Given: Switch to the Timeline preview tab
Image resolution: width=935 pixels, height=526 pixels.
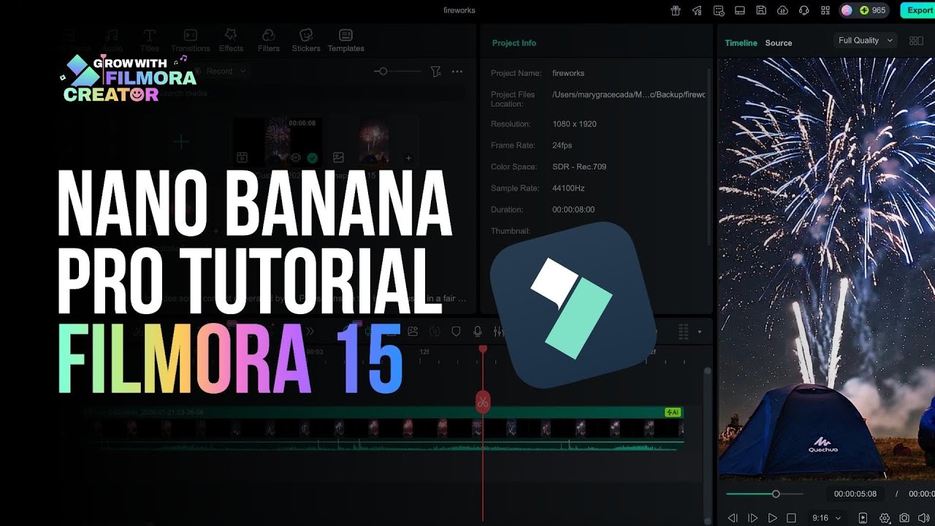Looking at the screenshot, I should (x=741, y=43).
